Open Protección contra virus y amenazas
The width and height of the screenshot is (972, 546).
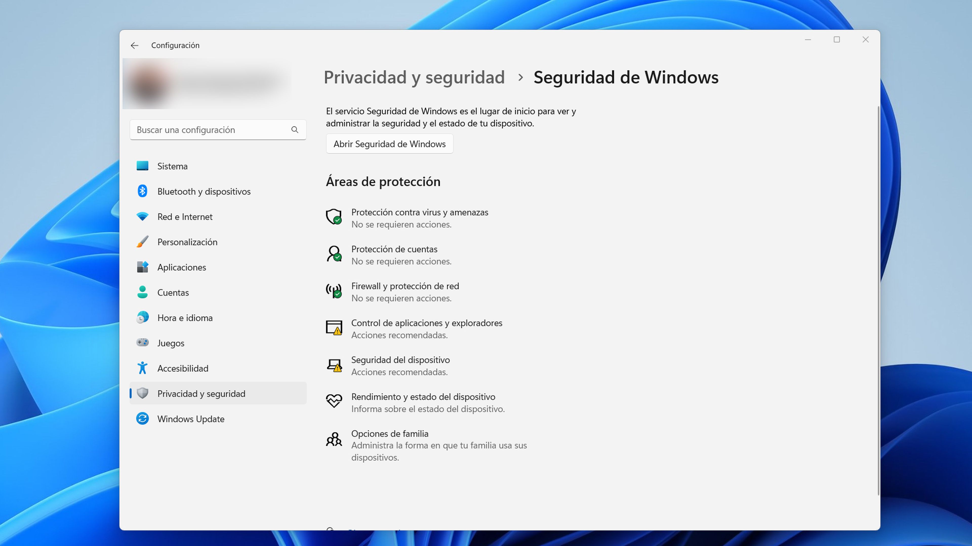tap(407, 218)
